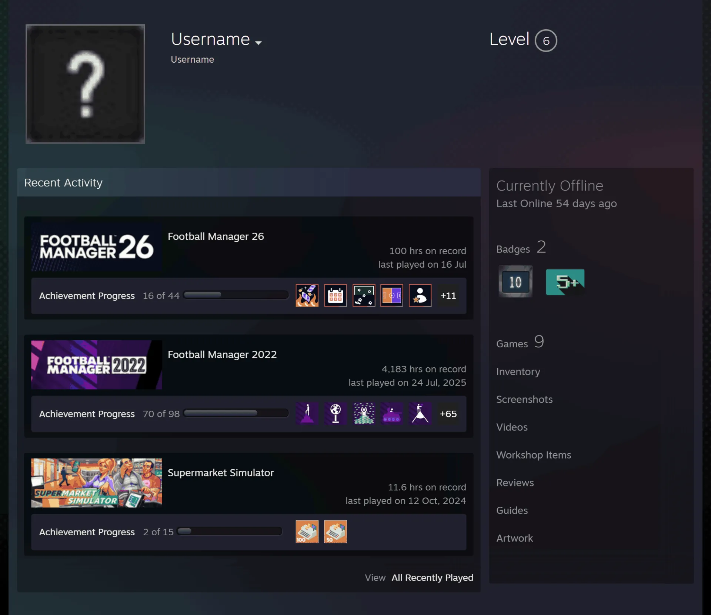The height and width of the screenshot is (615, 711).
Task: View the flag-on-peak achievement in Football Manager 2022
Action: (x=420, y=413)
